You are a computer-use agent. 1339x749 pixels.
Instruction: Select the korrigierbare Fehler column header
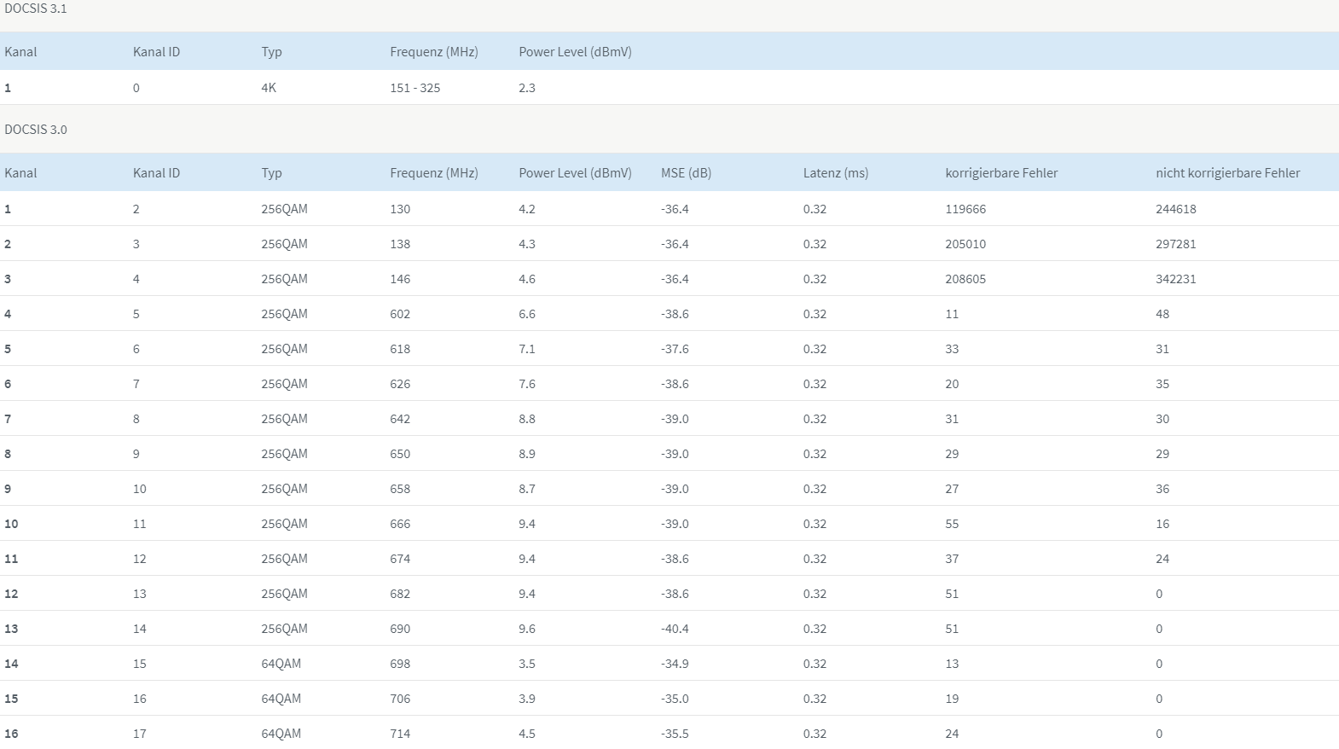pyautogui.click(x=1001, y=173)
